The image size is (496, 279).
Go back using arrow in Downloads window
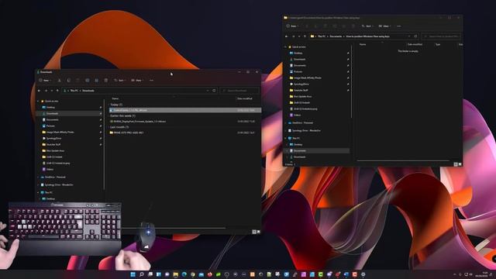click(40, 91)
